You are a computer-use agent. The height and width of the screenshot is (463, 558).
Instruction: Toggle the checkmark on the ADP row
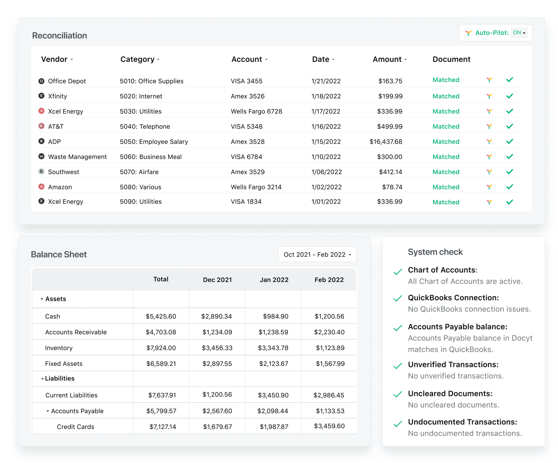(x=510, y=141)
